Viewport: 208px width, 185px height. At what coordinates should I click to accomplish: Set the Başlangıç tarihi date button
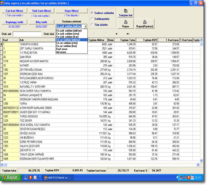point(14,22)
